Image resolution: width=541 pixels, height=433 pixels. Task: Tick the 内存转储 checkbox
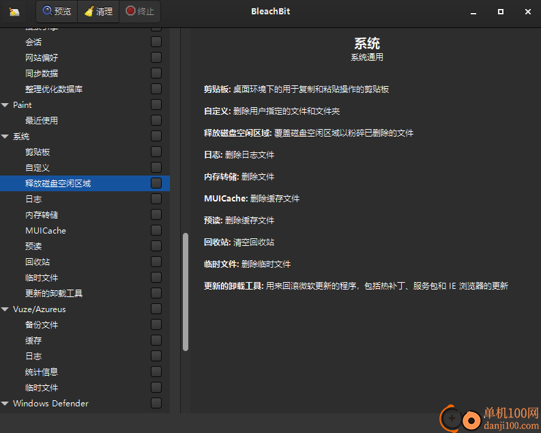(x=156, y=214)
